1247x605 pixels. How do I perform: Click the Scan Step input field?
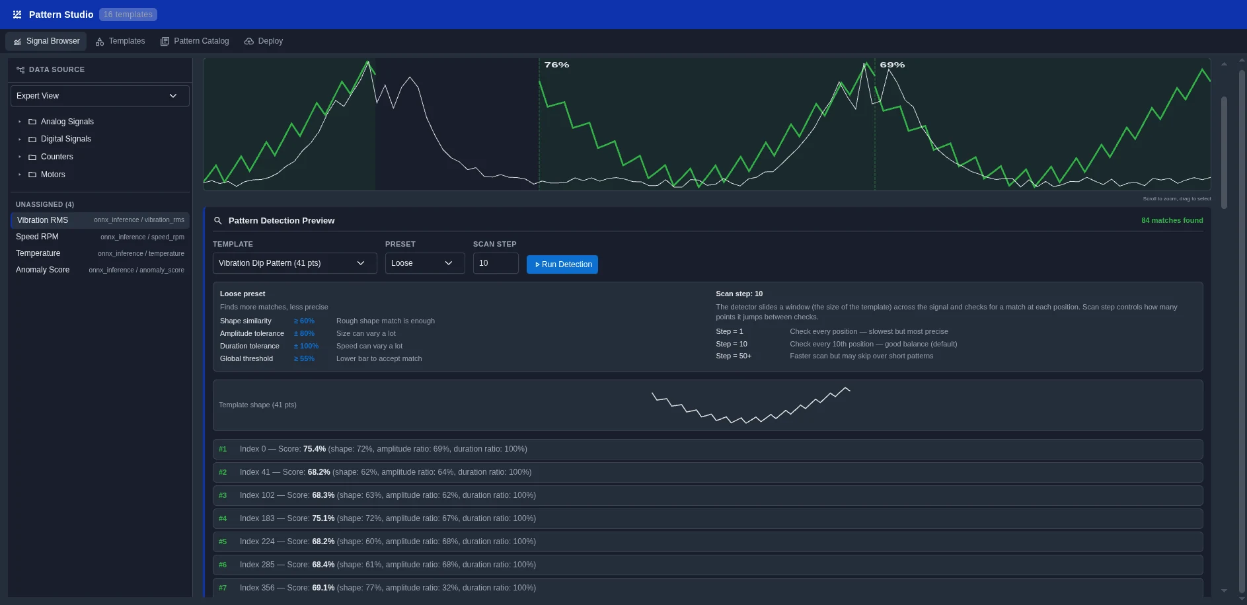coord(495,263)
